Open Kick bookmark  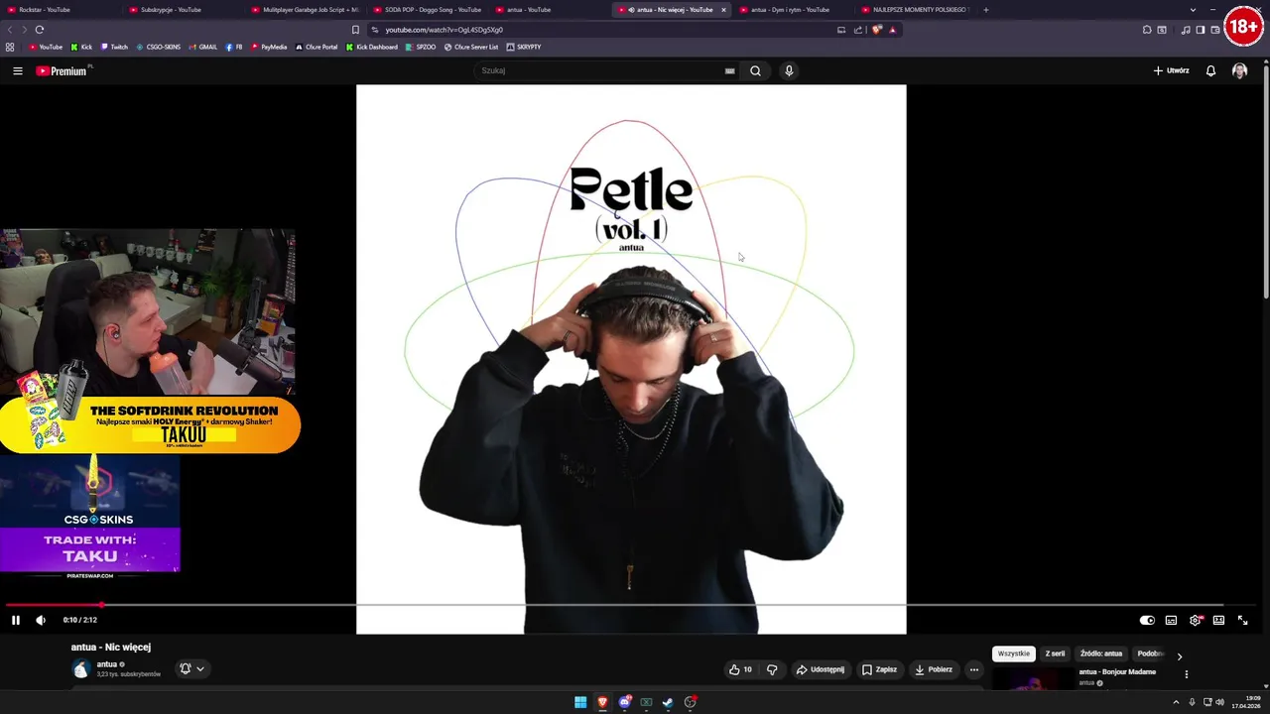[x=81, y=47]
